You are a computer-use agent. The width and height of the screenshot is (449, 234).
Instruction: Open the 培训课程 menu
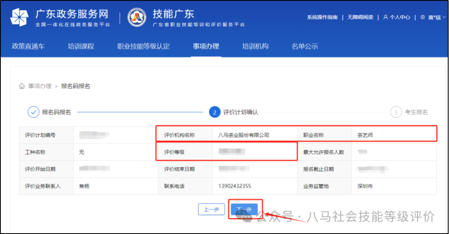click(81, 46)
